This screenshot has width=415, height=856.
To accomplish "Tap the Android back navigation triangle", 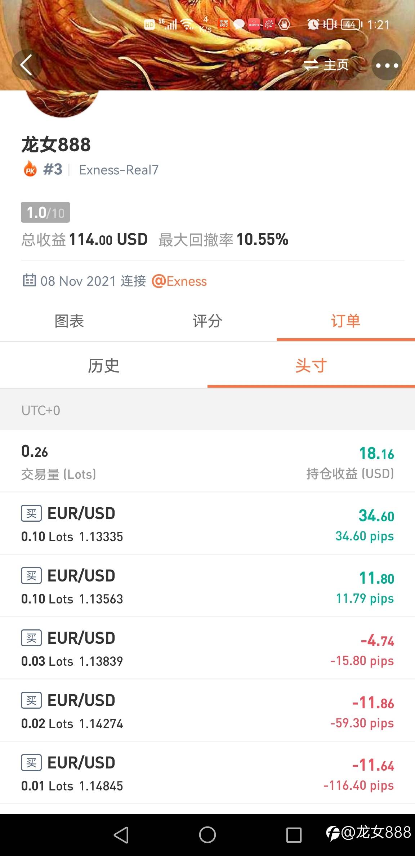I will (121, 835).
